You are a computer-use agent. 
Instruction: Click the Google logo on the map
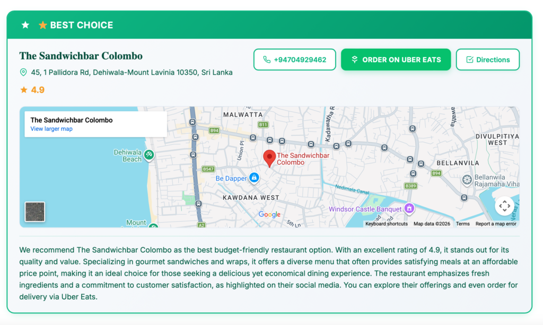(269, 215)
